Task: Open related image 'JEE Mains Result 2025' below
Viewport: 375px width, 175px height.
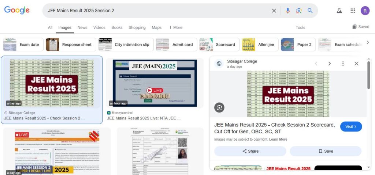Action: point(288,168)
